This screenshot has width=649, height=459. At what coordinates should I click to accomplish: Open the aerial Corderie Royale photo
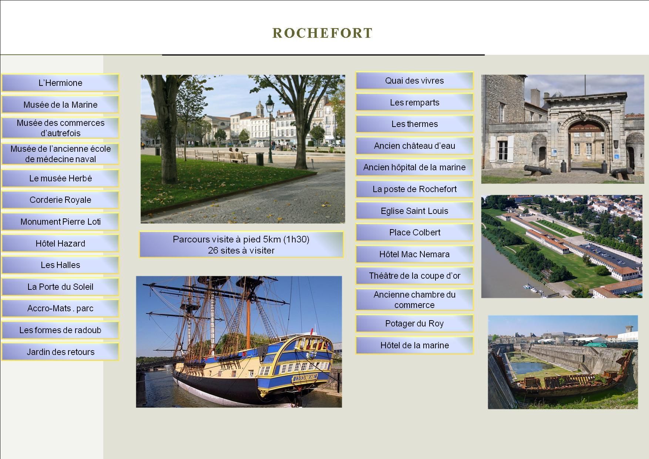point(562,247)
